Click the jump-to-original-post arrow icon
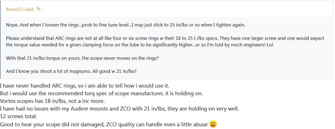The height and width of the screenshot is (129, 335). (x=38, y=9)
